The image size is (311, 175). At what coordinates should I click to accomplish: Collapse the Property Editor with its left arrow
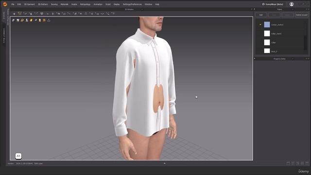(255, 58)
